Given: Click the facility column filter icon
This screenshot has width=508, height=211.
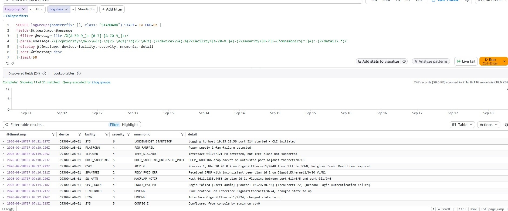Looking at the screenshot, I should click(107, 134).
